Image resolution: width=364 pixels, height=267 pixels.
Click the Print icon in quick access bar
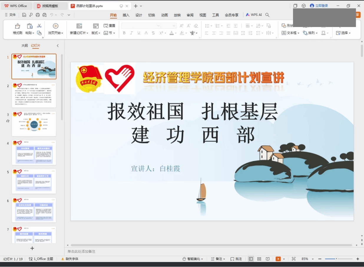coord(38,15)
